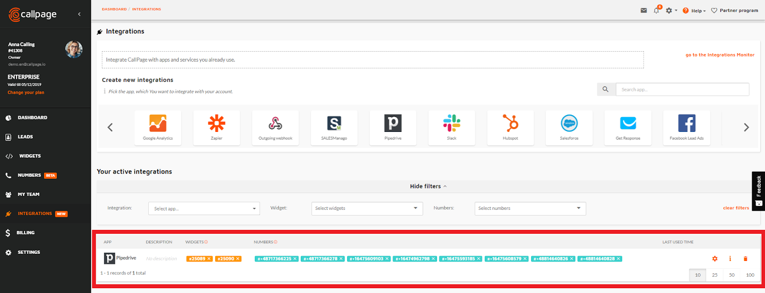765x293 pixels.
Task: Remove number tag +48814640826
Action: 571,259
